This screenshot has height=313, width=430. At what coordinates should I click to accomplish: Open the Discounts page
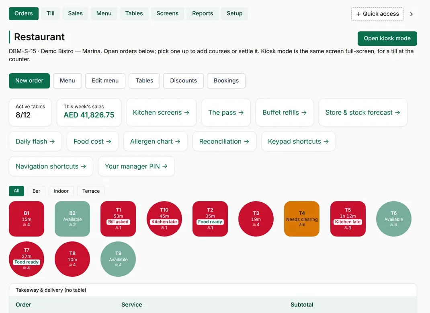click(x=184, y=81)
